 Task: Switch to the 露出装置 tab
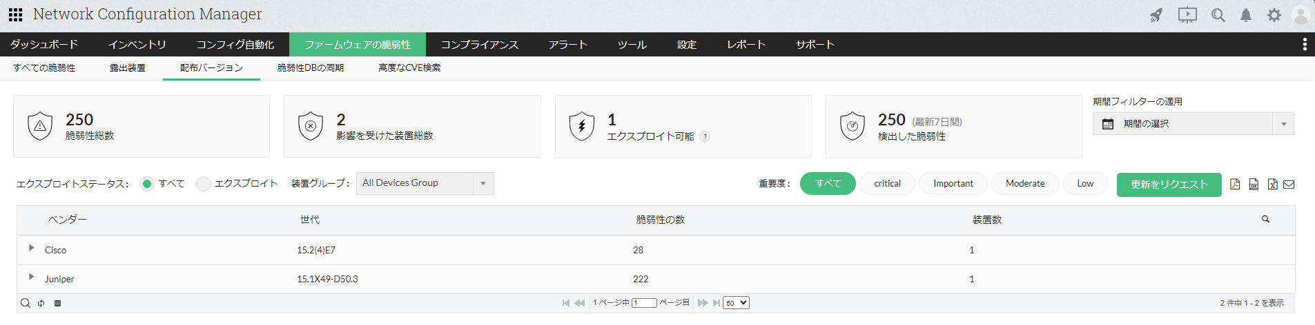127,68
